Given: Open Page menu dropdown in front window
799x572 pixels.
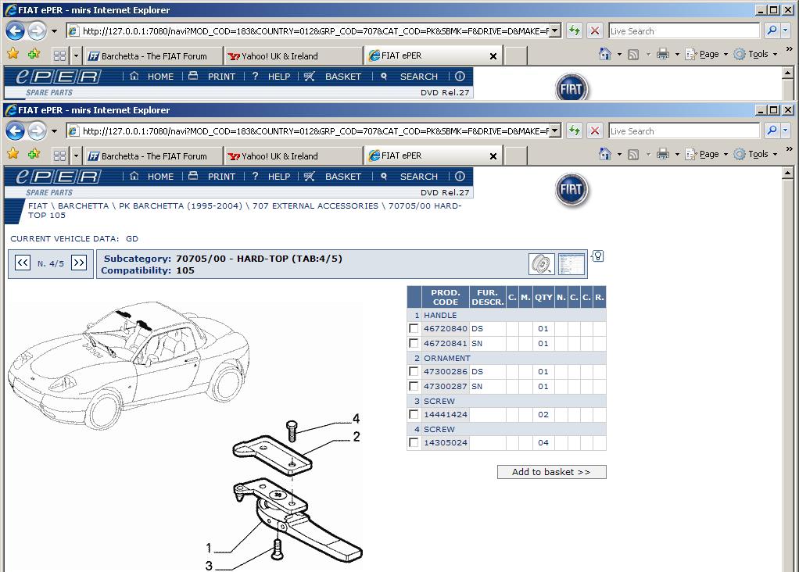Looking at the screenshot, I should coord(725,155).
